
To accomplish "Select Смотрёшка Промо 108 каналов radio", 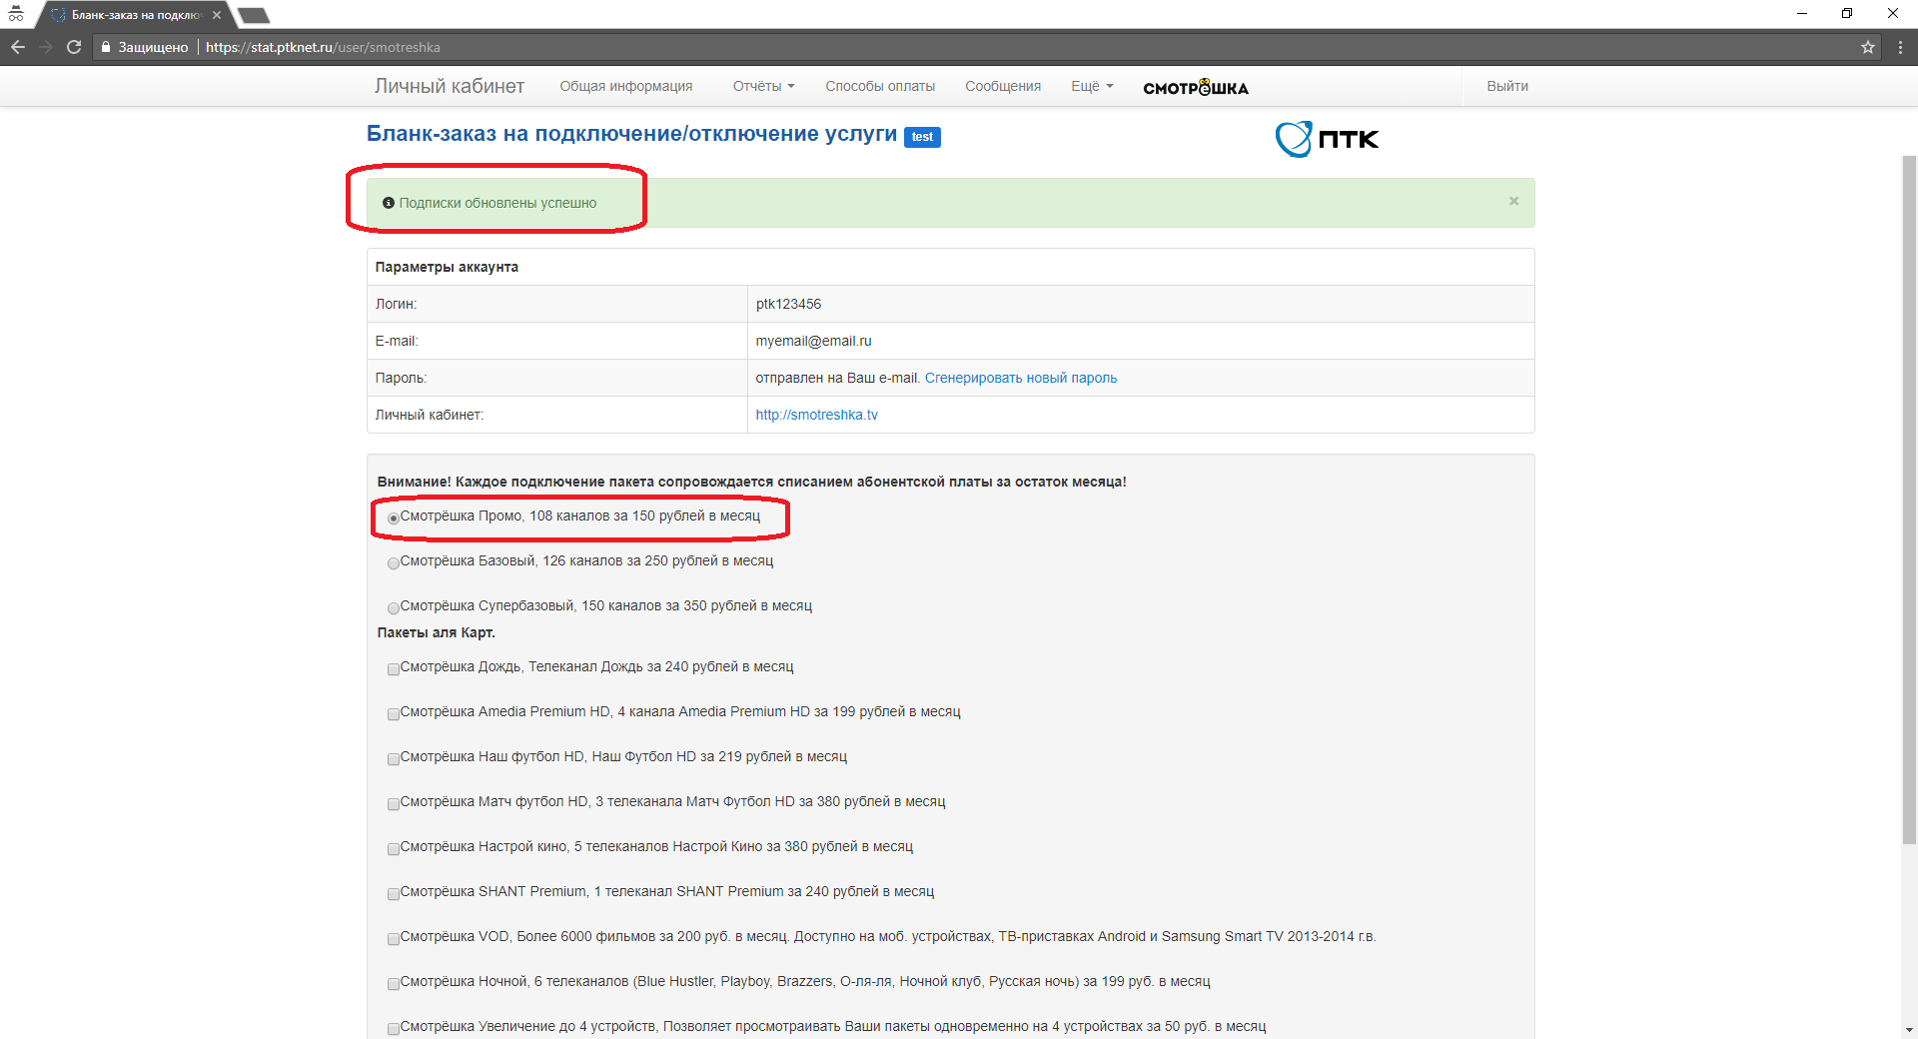I will pos(394,518).
